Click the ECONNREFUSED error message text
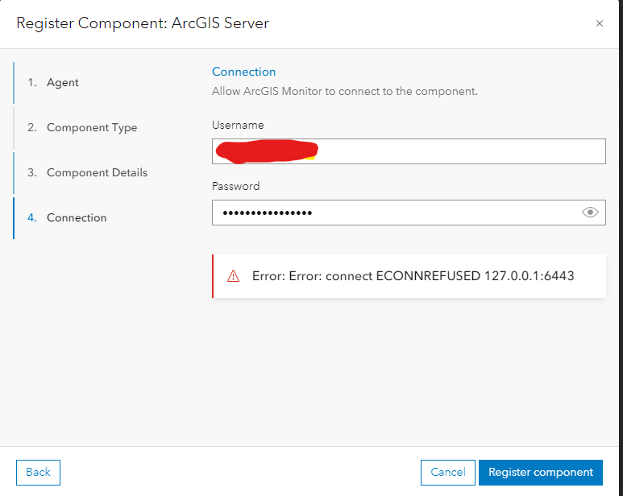The image size is (623, 496). pos(413,276)
